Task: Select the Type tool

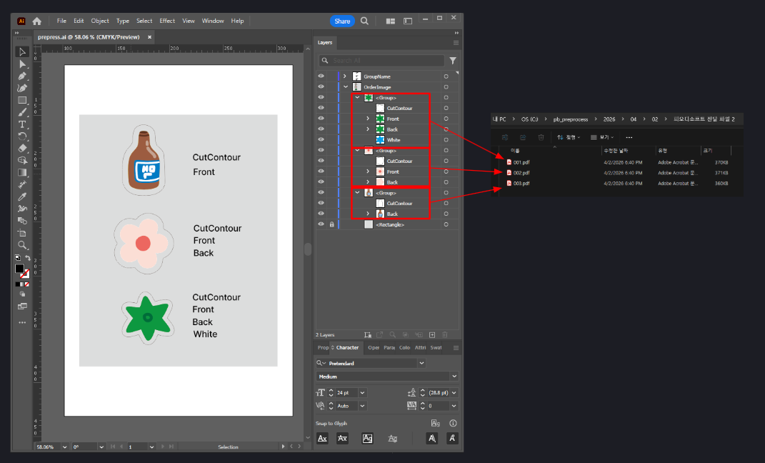Action: pos(22,124)
